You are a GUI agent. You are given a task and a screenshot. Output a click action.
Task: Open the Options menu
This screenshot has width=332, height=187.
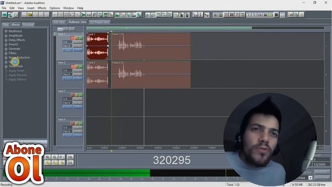54,8
